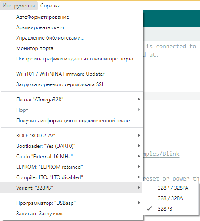
Task: Expand EEPROM: "EEPROM retained" submenu
Action: pos(72,167)
